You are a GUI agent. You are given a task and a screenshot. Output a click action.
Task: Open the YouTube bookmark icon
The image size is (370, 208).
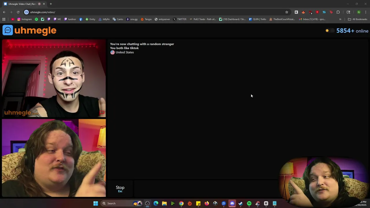click(13, 19)
